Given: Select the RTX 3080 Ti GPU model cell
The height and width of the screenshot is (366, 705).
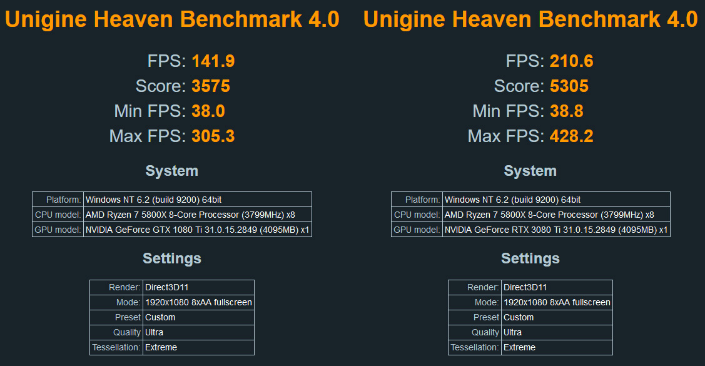Looking at the screenshot, I should point(556,230).
